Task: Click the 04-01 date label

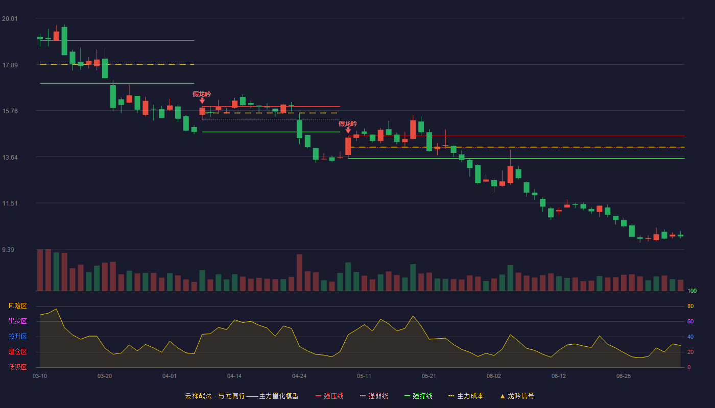Action: click(170, 376)
